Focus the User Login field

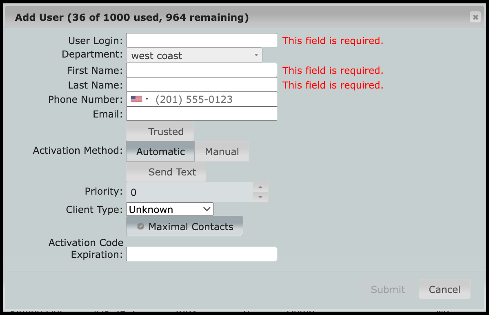(202, 40)
